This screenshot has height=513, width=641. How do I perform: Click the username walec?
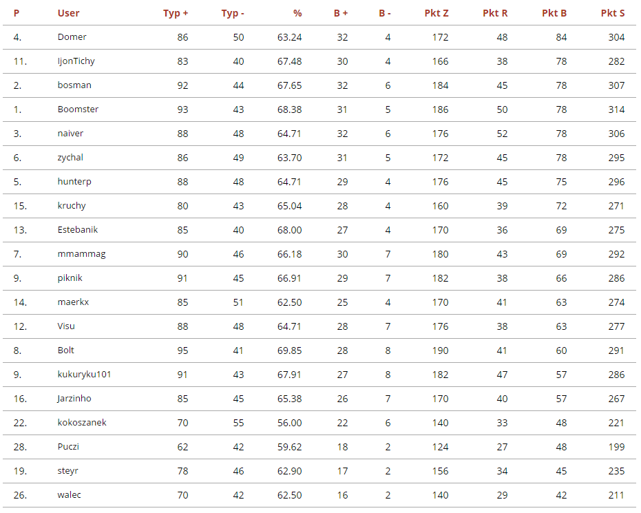click(69, 495)
